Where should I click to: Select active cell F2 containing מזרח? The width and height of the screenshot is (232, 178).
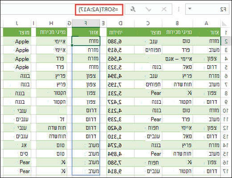point(86,41)
